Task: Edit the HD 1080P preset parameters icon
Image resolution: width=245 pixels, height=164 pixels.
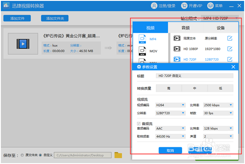Action: 230,49
